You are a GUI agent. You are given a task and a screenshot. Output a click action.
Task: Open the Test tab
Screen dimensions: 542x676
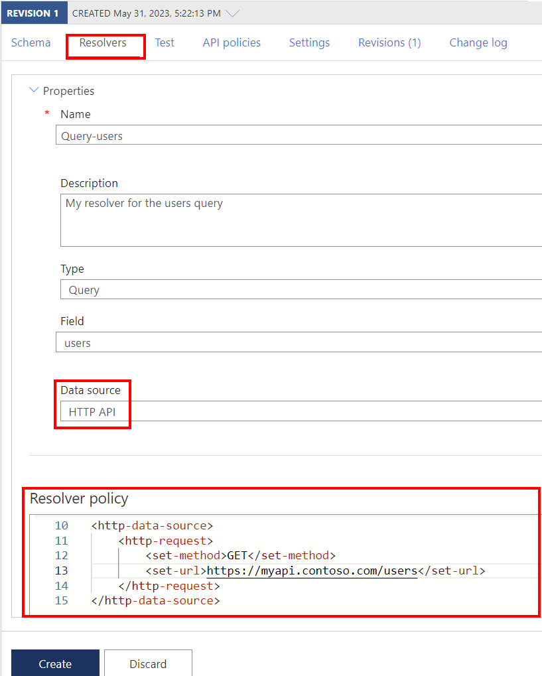(165, 42)
